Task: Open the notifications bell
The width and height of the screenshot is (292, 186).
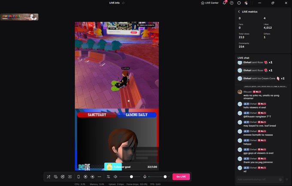Action: [x=225, y=3]
